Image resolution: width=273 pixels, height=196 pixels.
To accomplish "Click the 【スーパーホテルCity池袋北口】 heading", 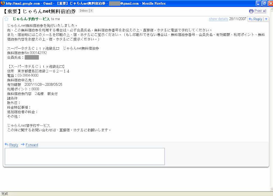I will point(37,66).
